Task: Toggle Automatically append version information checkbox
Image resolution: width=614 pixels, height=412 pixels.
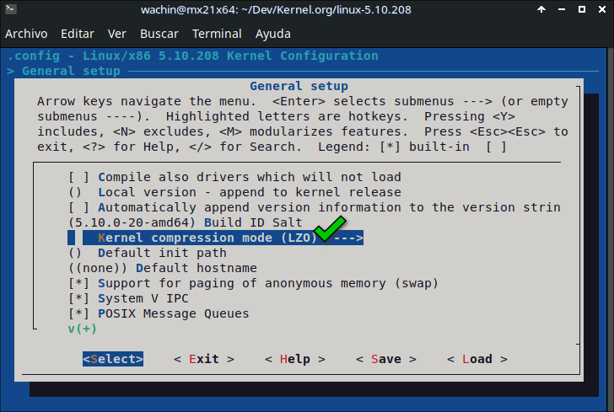Action: [x=78, y=207]
